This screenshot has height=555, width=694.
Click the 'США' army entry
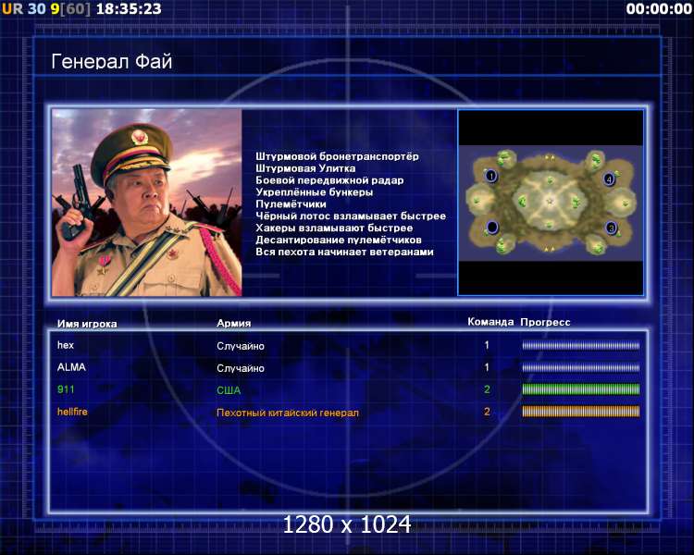click(229, 390)
